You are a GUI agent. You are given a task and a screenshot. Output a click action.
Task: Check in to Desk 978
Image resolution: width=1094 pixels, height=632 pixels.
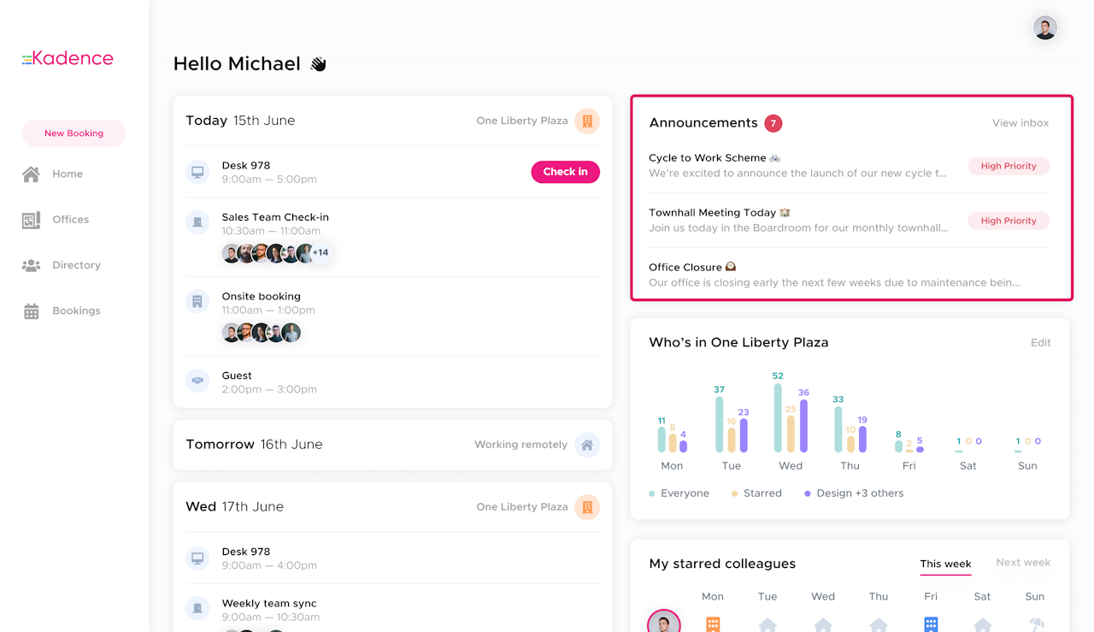point(565,172)
